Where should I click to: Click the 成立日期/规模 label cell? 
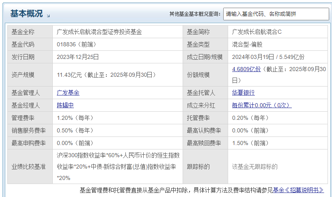click(205, 57)
